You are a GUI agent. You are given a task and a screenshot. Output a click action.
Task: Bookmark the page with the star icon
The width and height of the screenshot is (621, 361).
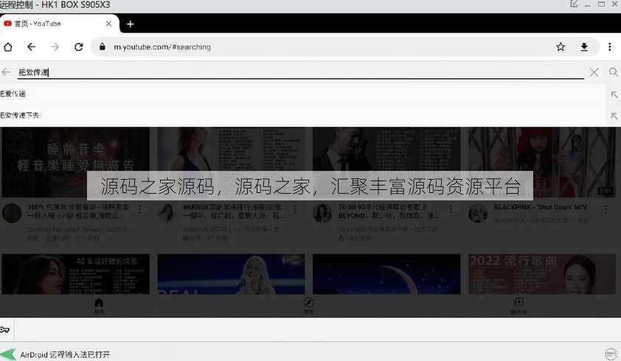pyautogui.click(x=561, y=47)
